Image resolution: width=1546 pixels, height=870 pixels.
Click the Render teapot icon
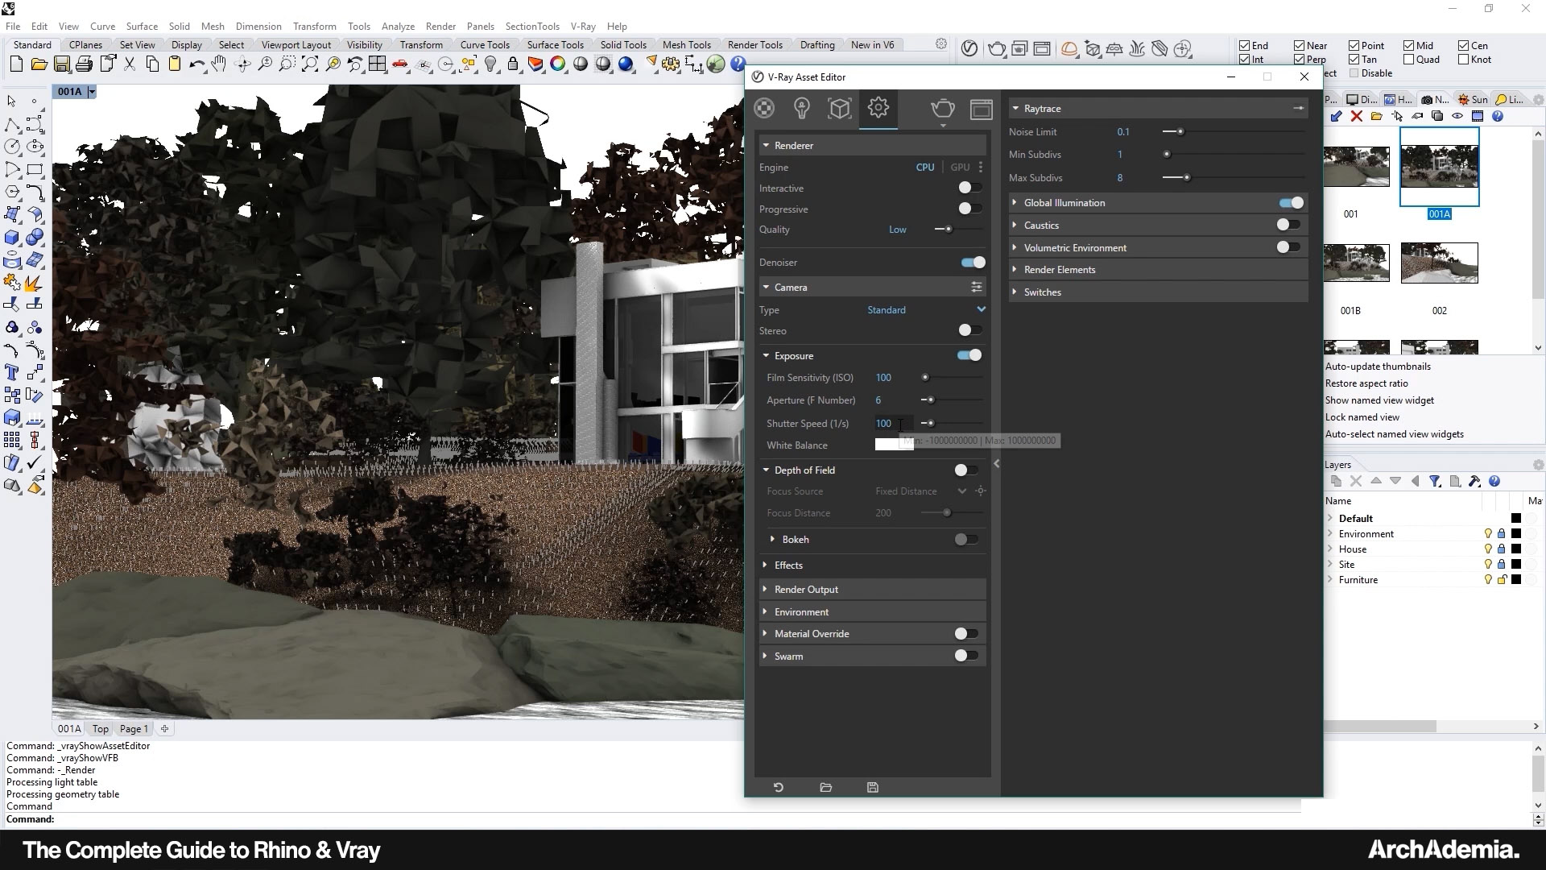[942, 108]
